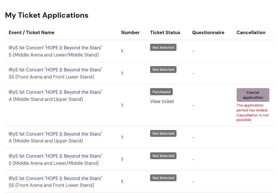This screenshot has height=193, width=278.
Task: Open second-row IRyS concert link, SS ticket
Action: tap(55, 70)
